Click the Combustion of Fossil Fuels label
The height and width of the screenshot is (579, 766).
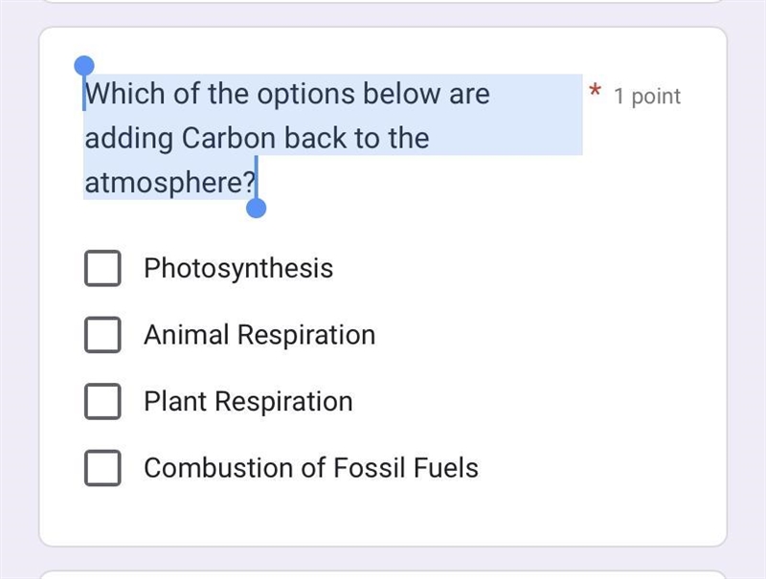pyautogui.click(x=311, y=468)
